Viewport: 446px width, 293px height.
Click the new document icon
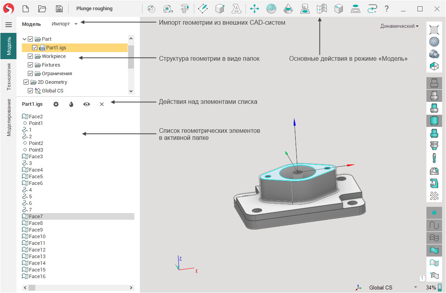tap(26, 9)
